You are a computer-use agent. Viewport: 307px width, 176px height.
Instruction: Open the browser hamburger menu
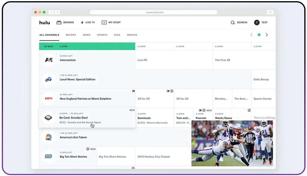tap(270, 12)
